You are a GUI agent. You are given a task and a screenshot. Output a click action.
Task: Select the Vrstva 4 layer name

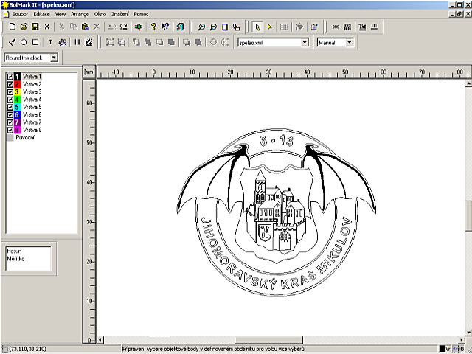pos(32,100)
